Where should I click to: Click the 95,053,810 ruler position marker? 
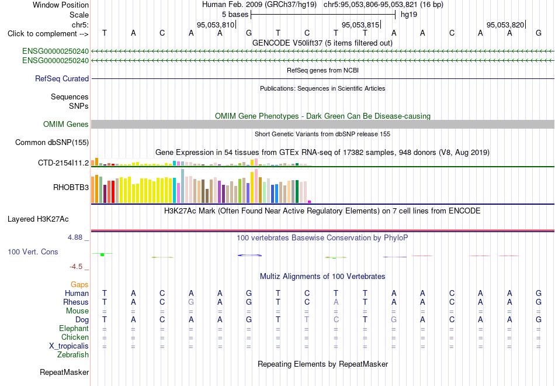216,25
